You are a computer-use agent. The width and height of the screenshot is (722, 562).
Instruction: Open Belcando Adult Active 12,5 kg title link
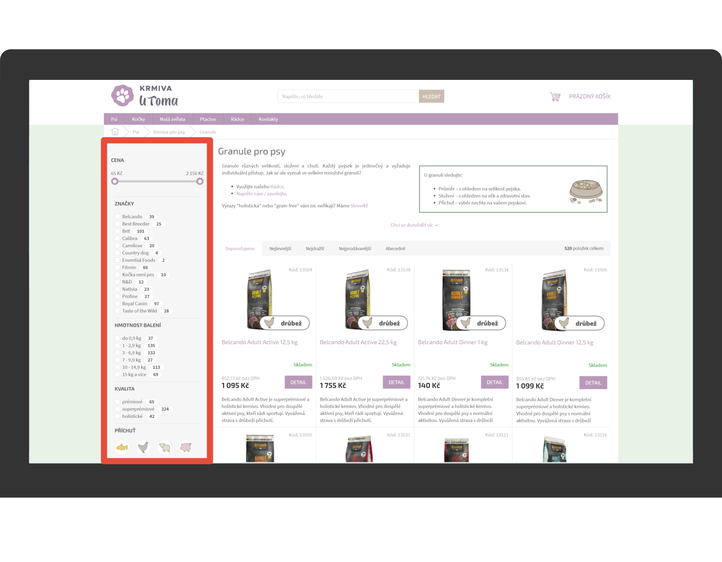click(x=260, y=342)
